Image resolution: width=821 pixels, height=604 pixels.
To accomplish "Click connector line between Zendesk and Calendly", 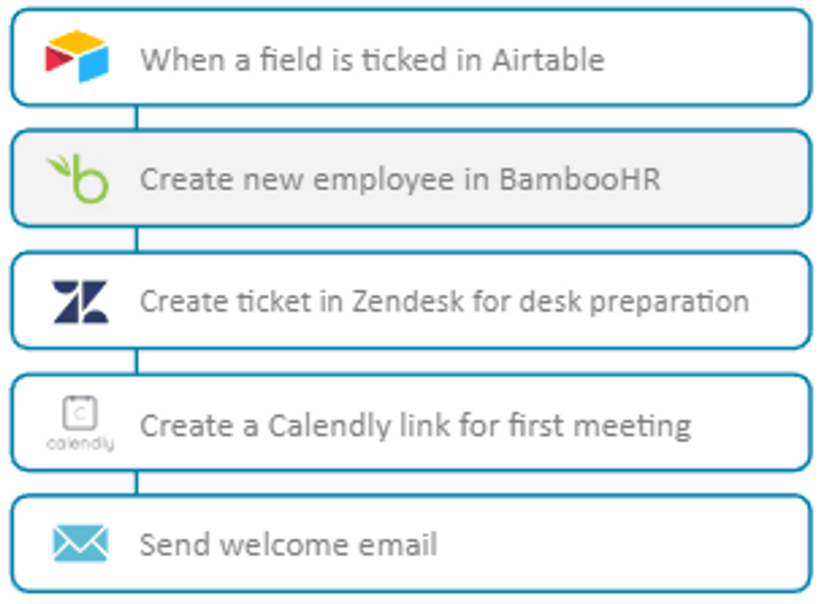I will click(137, 361).
